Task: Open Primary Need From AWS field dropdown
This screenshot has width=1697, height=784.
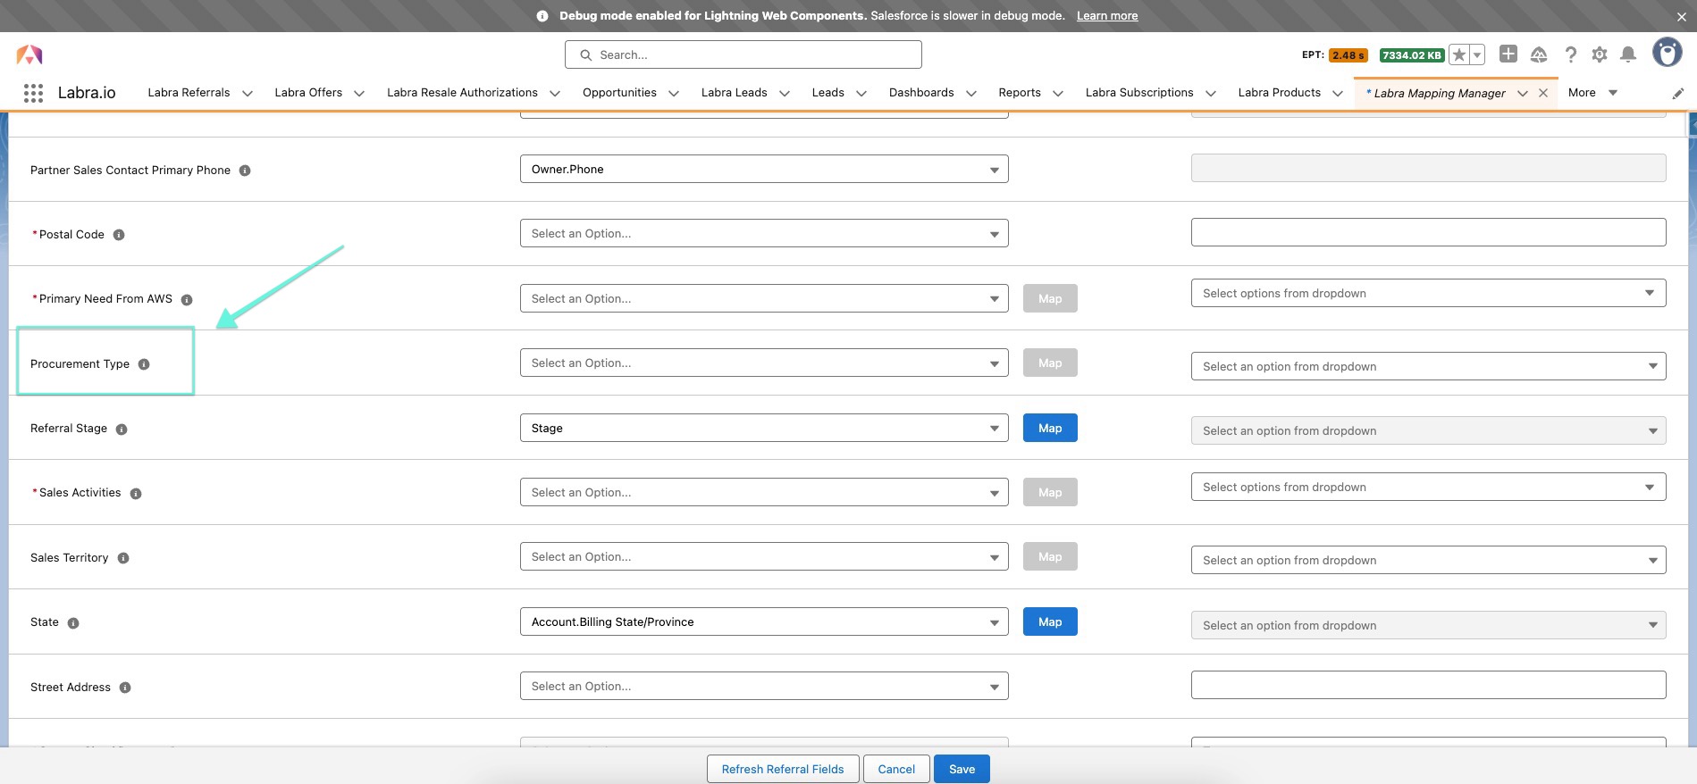Action: [x=764, y=298]
